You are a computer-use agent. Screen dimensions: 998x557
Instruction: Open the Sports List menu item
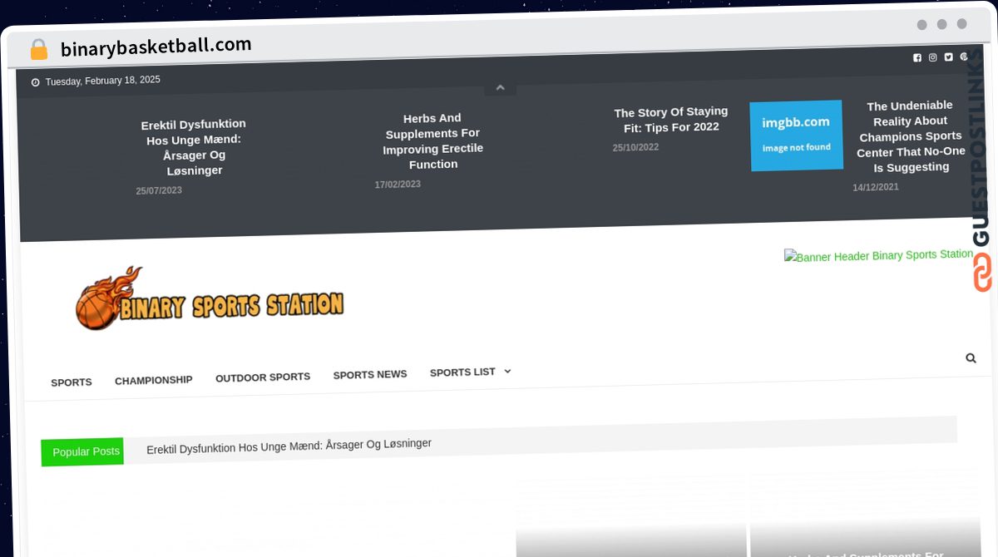point(462,372)
